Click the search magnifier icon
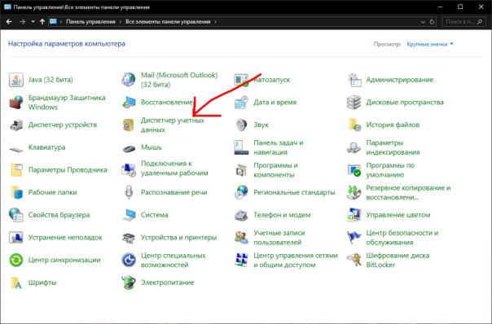 [480, 22]
